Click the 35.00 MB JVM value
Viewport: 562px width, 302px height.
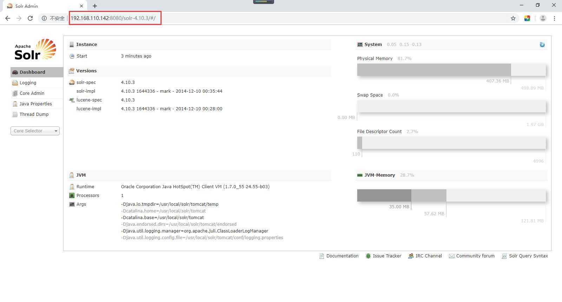[x=399, y=207]
